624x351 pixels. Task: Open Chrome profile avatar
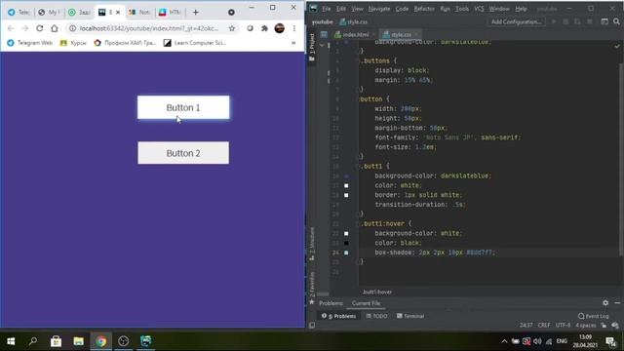(280, 28)
